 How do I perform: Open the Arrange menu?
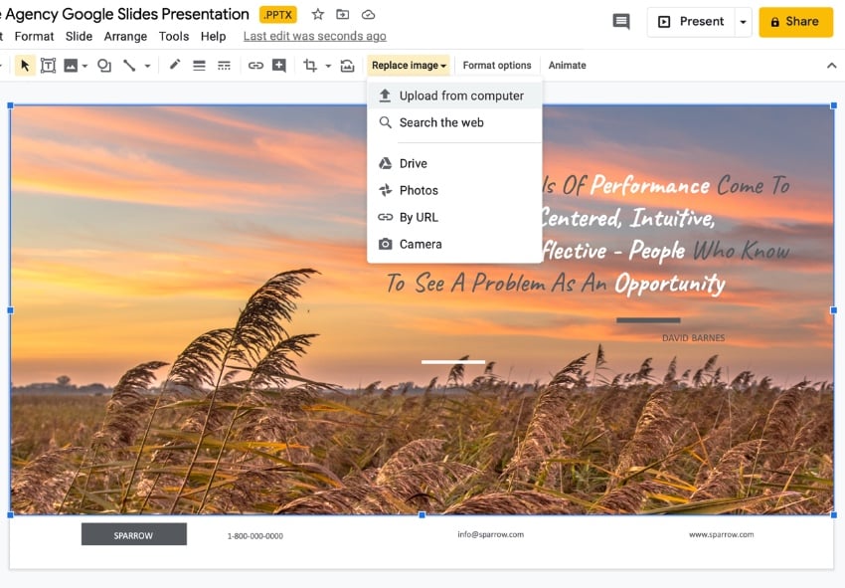[125, 37]
